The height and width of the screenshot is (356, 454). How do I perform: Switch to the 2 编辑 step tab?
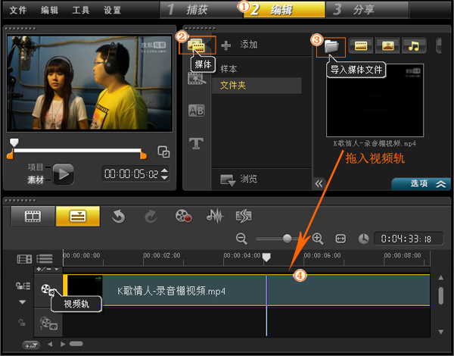[x=284, y=10]
